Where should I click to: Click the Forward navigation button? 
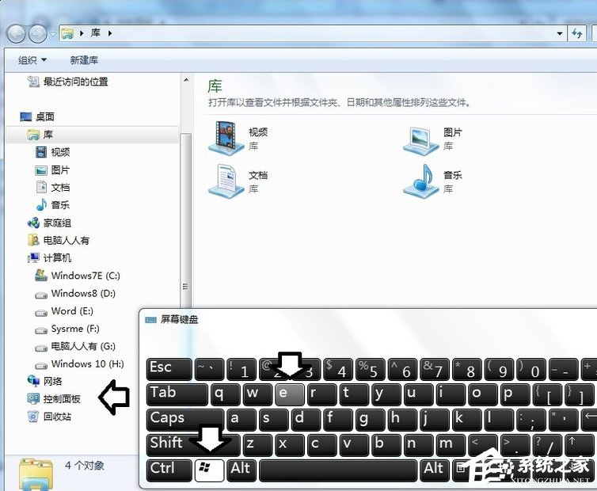[x=38, y=34]
